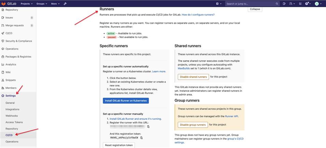The height and width of the screenshot is (148, 326).
Task: Open the Learn more link
Action: pyautogui.click(x=159, y=71)
